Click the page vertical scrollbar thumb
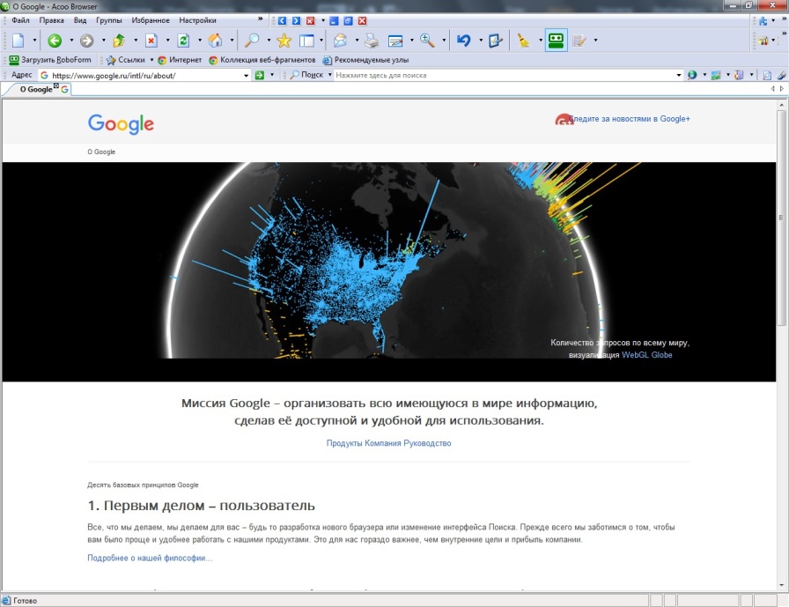 tap(781, 218)
